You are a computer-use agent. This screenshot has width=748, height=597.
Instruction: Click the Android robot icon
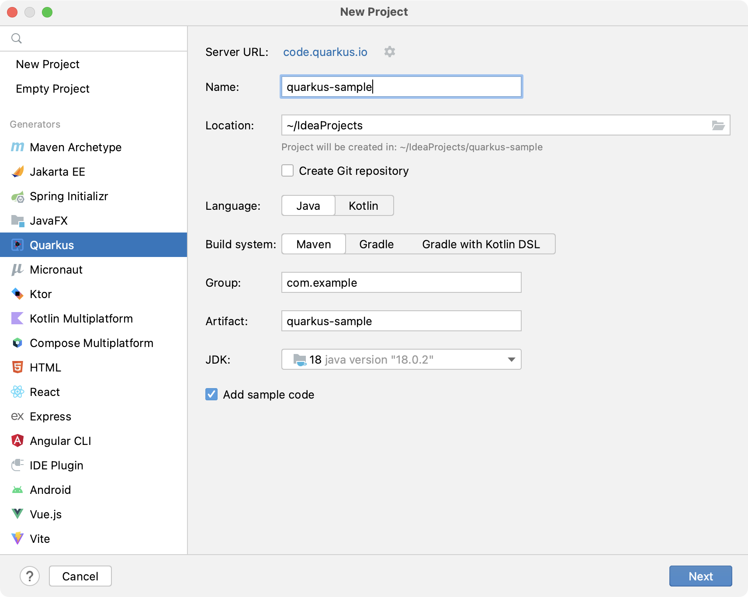[17, 490]
